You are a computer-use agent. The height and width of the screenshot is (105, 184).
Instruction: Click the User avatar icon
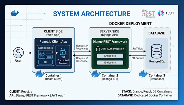coord(18,53)
